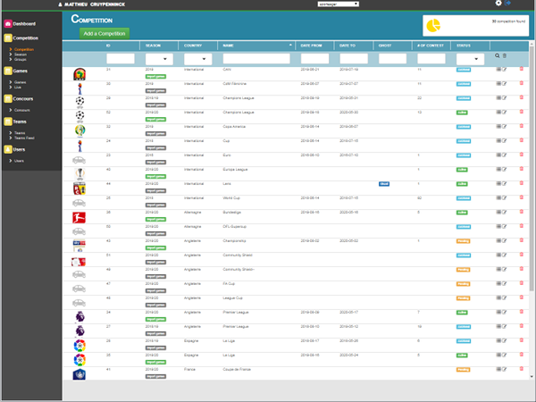Screen dimensions: 536x402
Task: Click the logout icon in top bar
Action: [508, 4]
